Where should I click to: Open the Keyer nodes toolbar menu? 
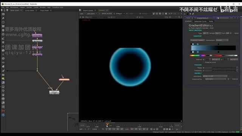(x=3, y=38)
